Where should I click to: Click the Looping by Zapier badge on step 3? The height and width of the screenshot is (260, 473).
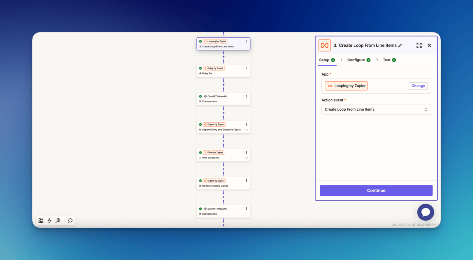[x=215, y=41]
